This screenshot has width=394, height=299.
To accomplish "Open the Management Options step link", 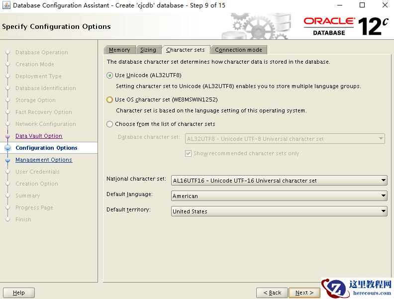I will coord(44,160).
